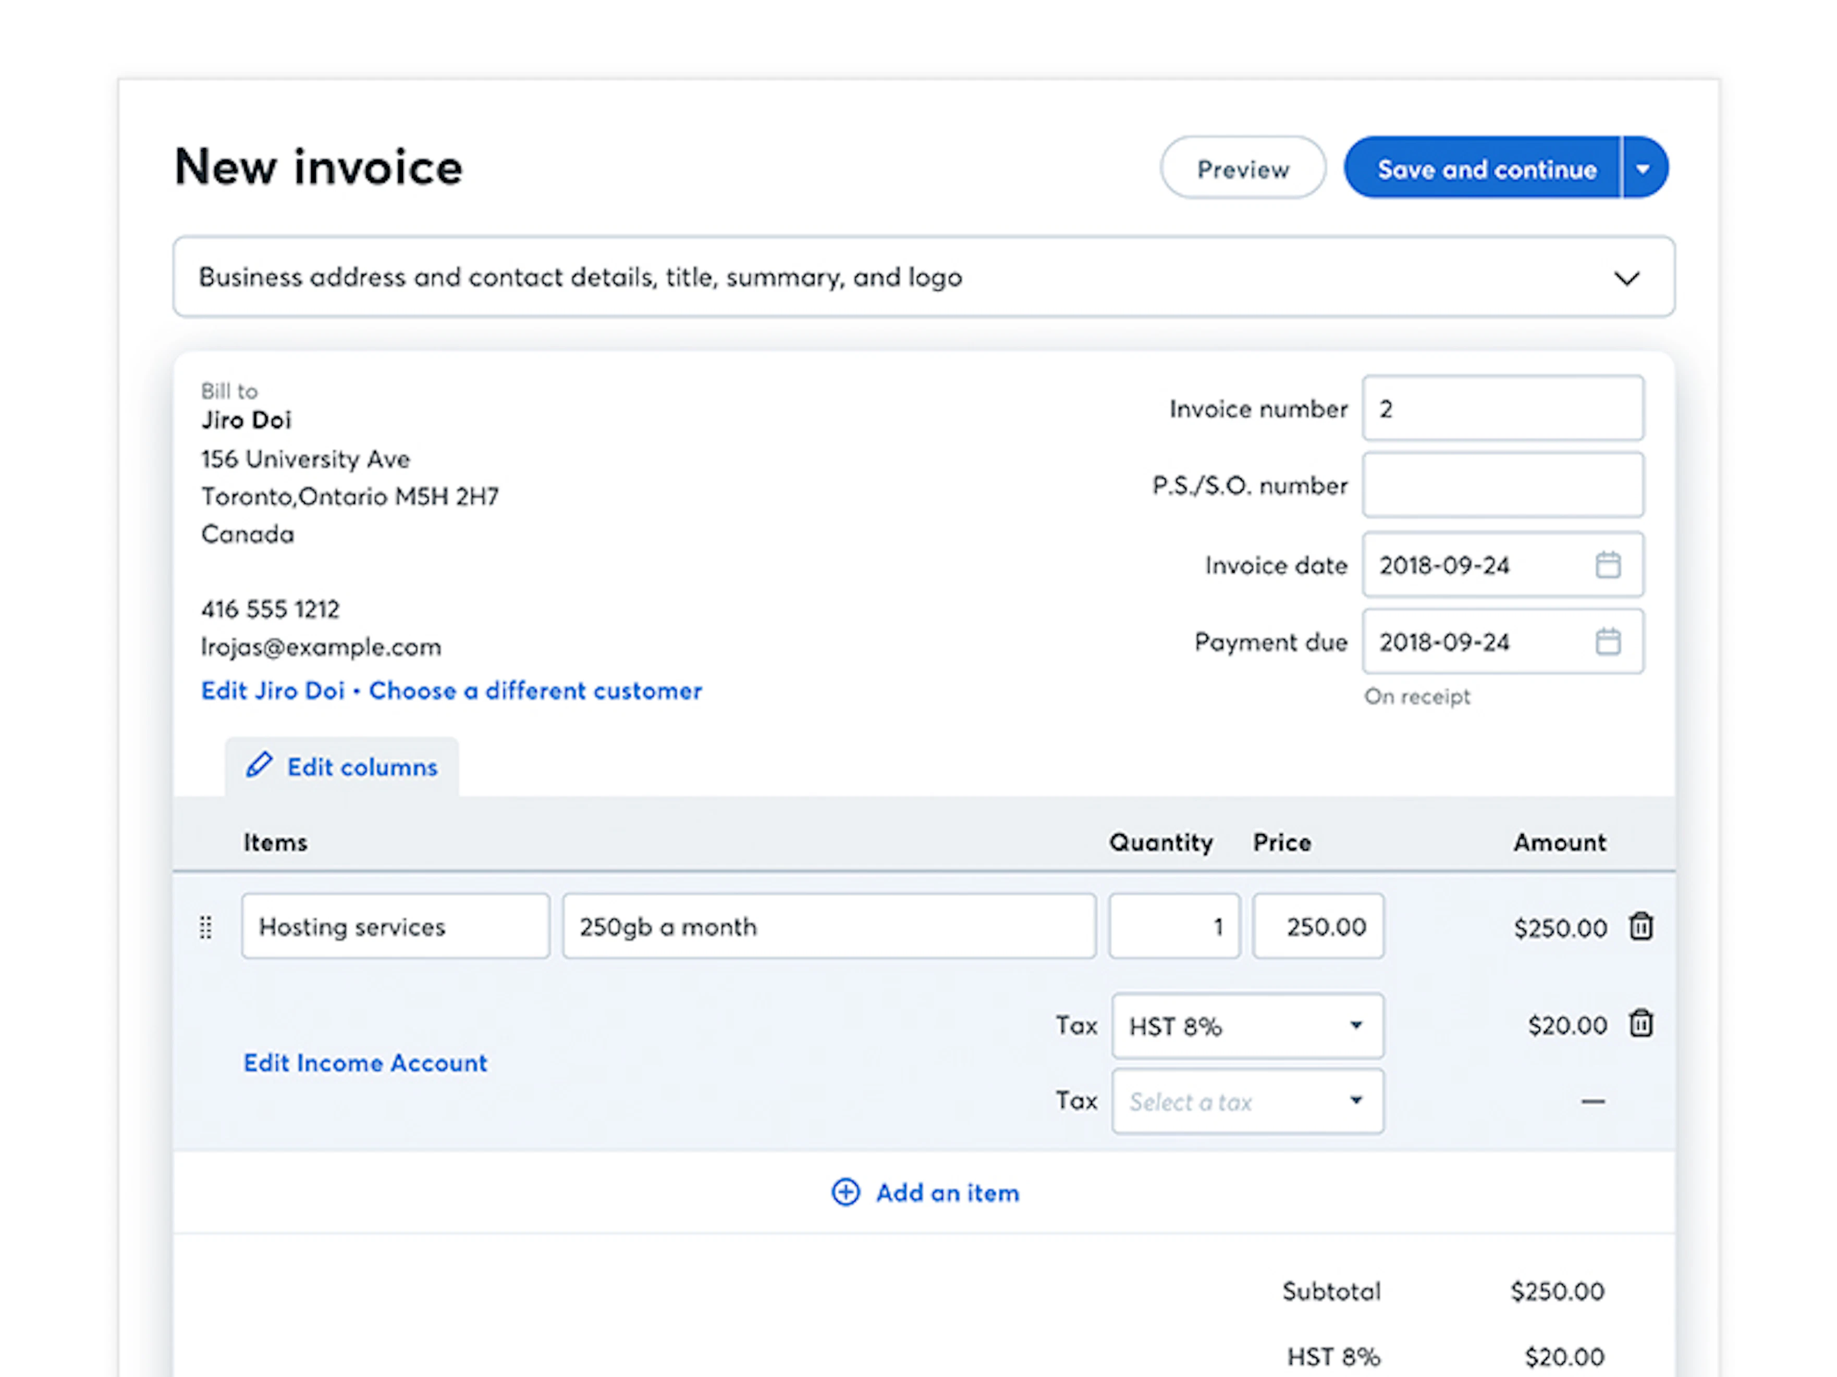Click Edit Jiro Doi link
Viewport: 1837px width, 1377px height.
[273, 690]
